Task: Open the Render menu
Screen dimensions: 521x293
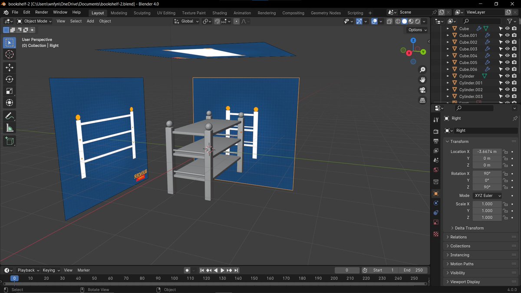Action: tap(42, 12)
